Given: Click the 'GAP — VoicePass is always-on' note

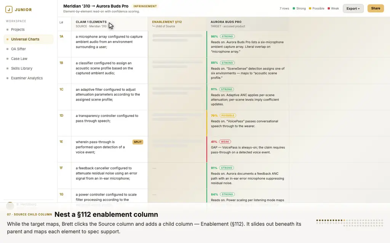Looking at the screenshot, I should [x=248, y=150].
